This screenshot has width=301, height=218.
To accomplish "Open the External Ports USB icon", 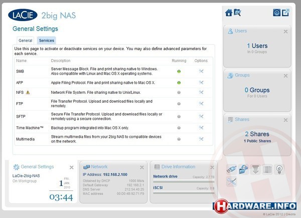I will tap(231, 169).
